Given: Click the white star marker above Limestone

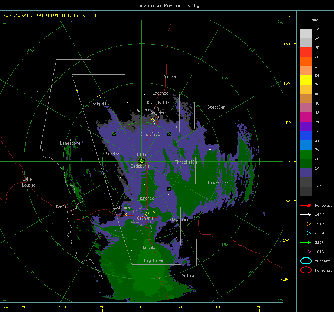Looking at the screenshot, I should 70,140.
